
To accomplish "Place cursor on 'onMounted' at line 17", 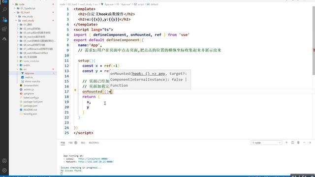I will [92, 91].
